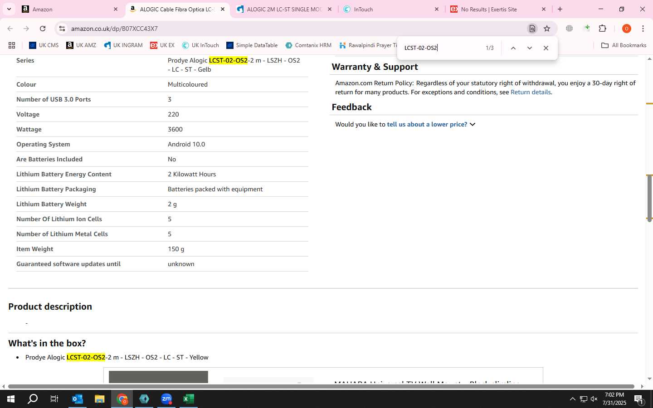653x408 pixels.
Task: Click 'Batteries packed with equipment' value
Action: (215, 189)
